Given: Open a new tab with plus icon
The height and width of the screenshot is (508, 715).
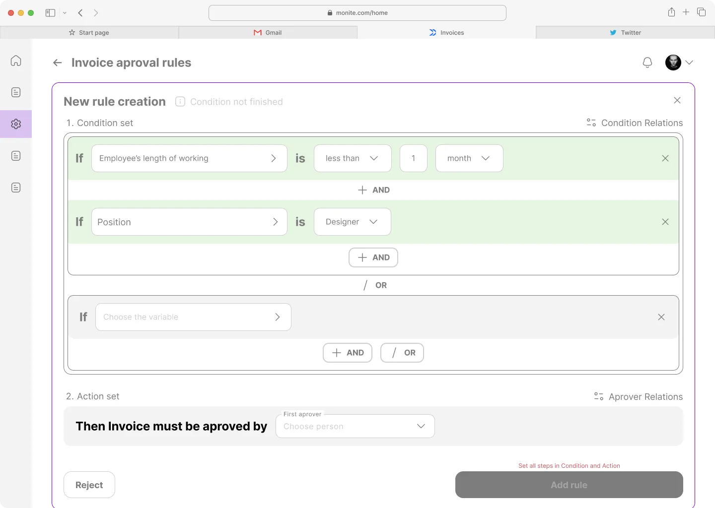Looking at the screenshot, I should [686, 12].
